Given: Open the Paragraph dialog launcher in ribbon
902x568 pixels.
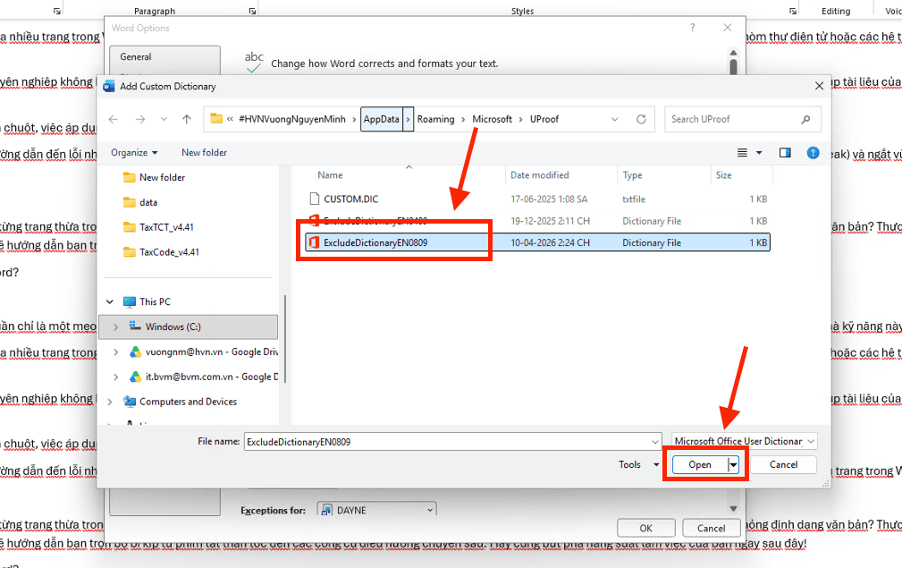Looking at the screenshot, I should coord(252,11).
